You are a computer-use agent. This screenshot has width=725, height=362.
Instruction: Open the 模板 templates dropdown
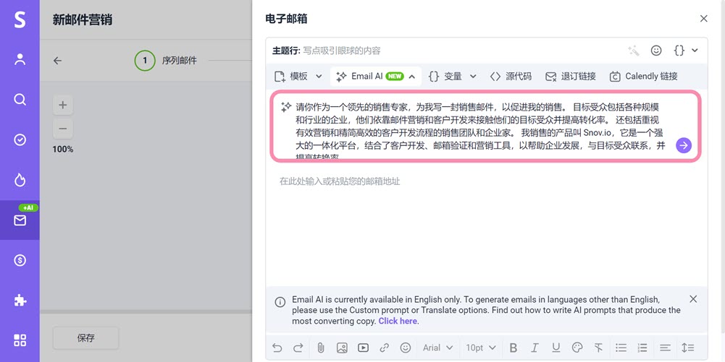click(x=298, y=77)
